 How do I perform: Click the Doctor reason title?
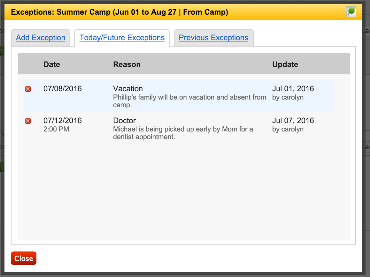click(x=124, y=120)
